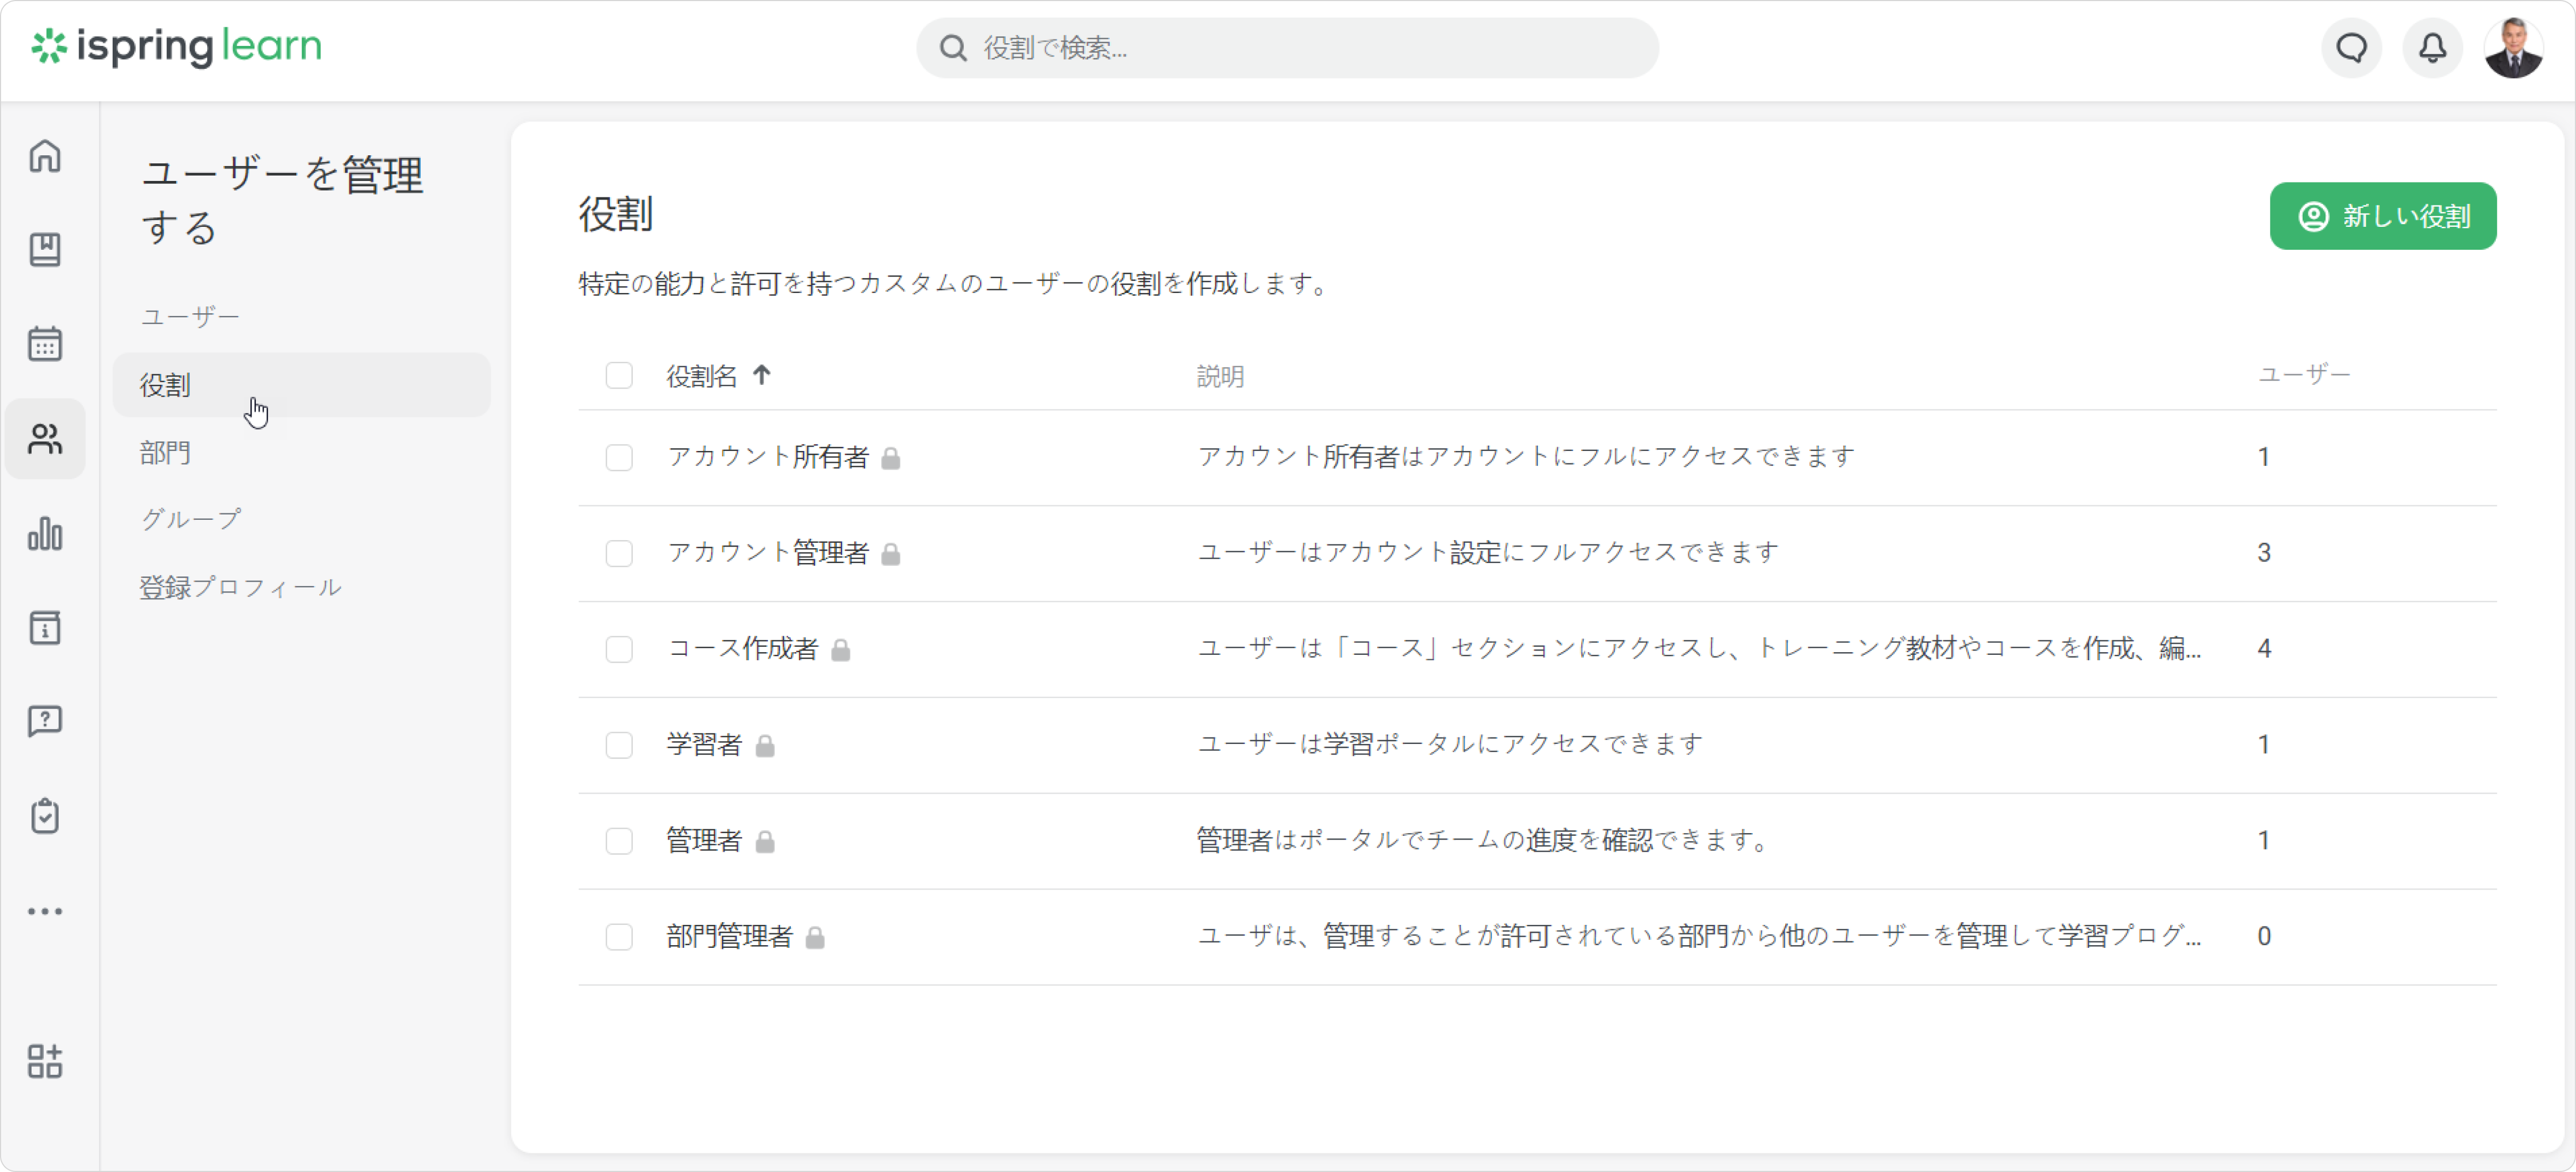
Task: Open the course catalog bookmark icon
Action: [45, 250]
